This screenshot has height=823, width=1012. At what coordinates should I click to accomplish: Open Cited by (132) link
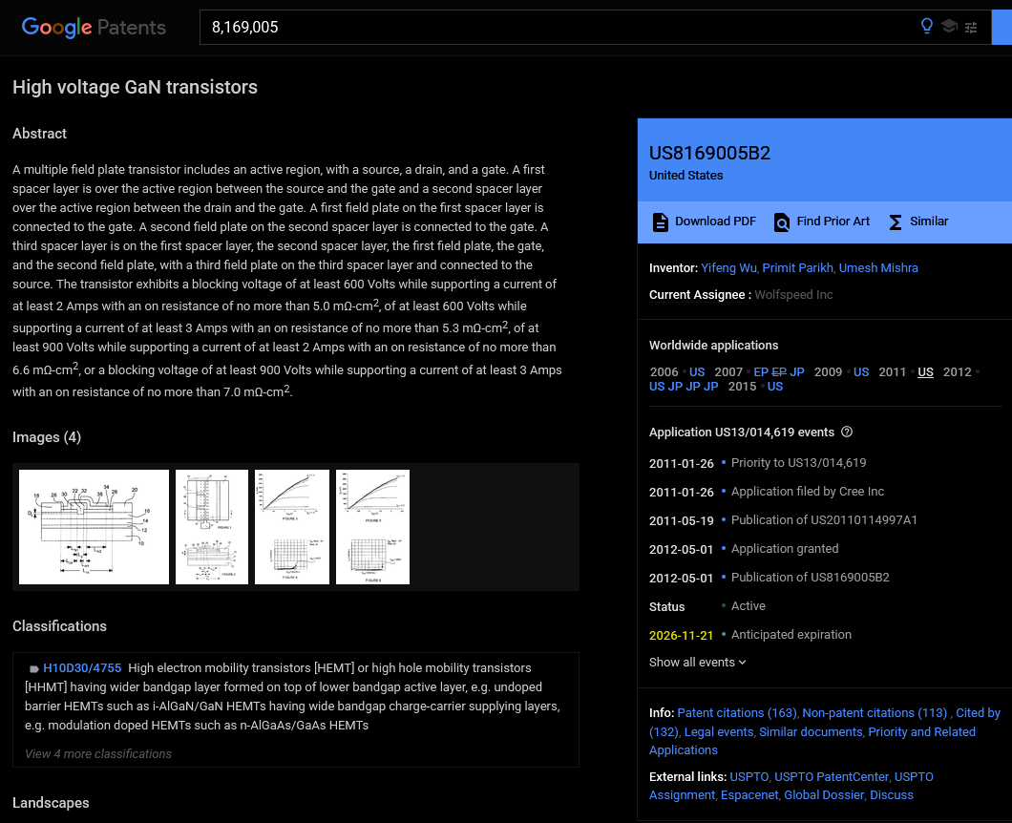pyautogui.click(x=978, y=712)
